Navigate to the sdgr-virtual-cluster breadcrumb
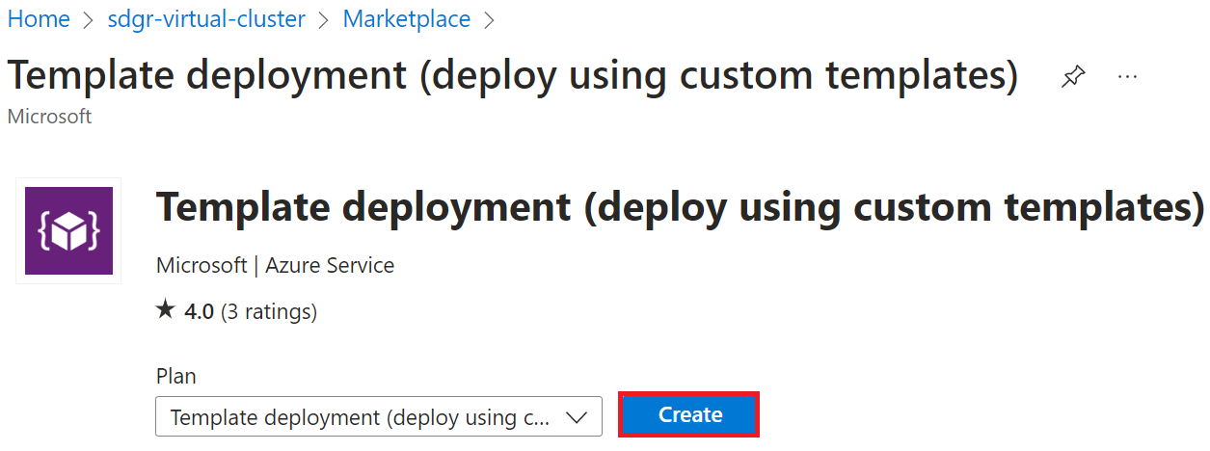 tap(206, 19)
